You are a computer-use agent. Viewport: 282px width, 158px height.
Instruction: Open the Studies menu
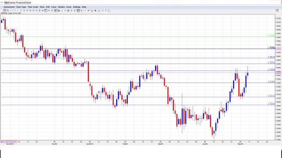coord(61,7)
